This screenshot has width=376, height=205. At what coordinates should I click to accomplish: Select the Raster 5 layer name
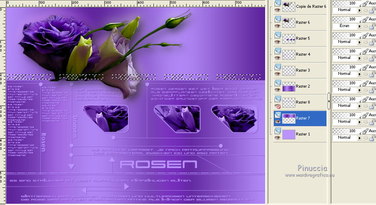[303, 38]
